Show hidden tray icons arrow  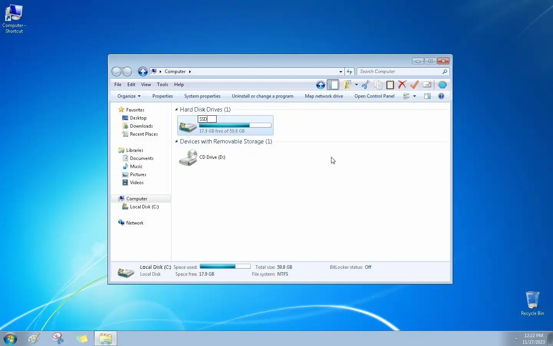point(516,339)
